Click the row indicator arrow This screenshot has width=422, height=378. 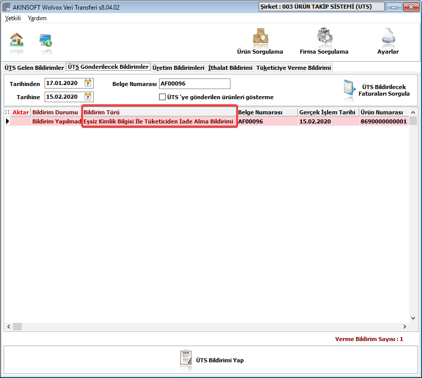click(x=7, y=121)
